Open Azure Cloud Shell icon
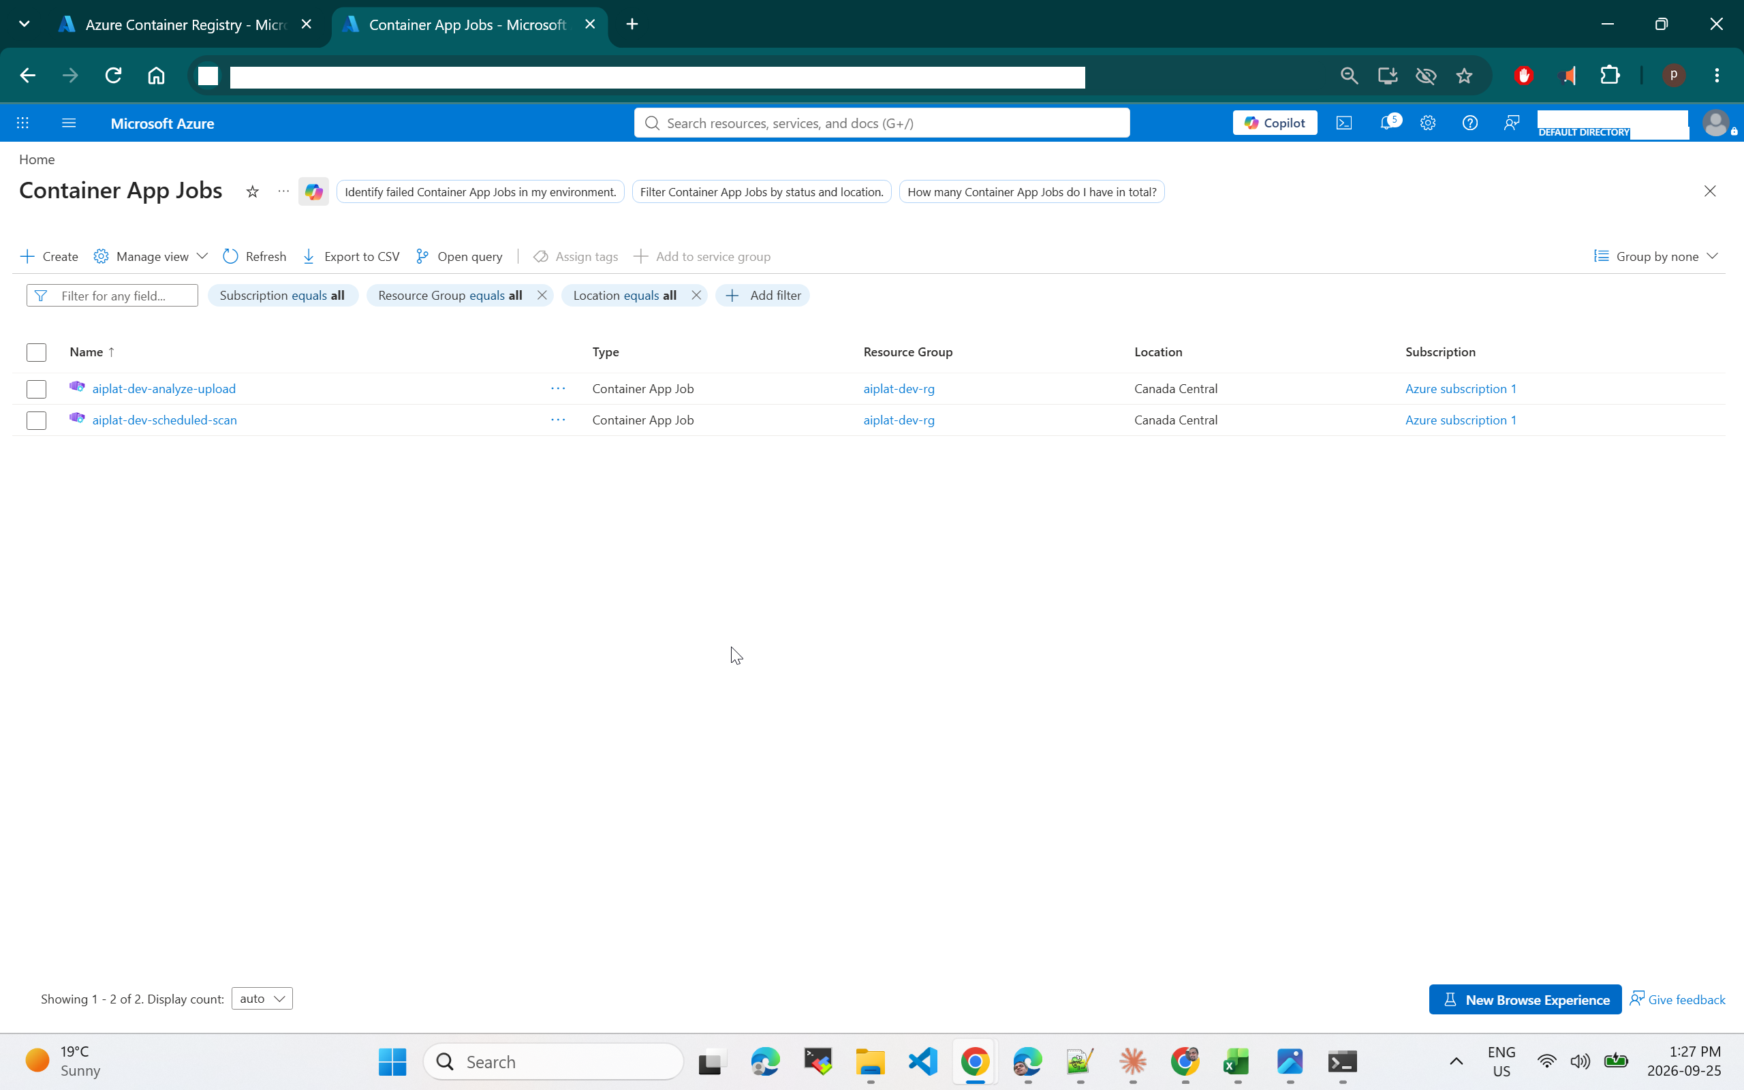Screen dimensions: 1744x1090 click(1344, 123)
